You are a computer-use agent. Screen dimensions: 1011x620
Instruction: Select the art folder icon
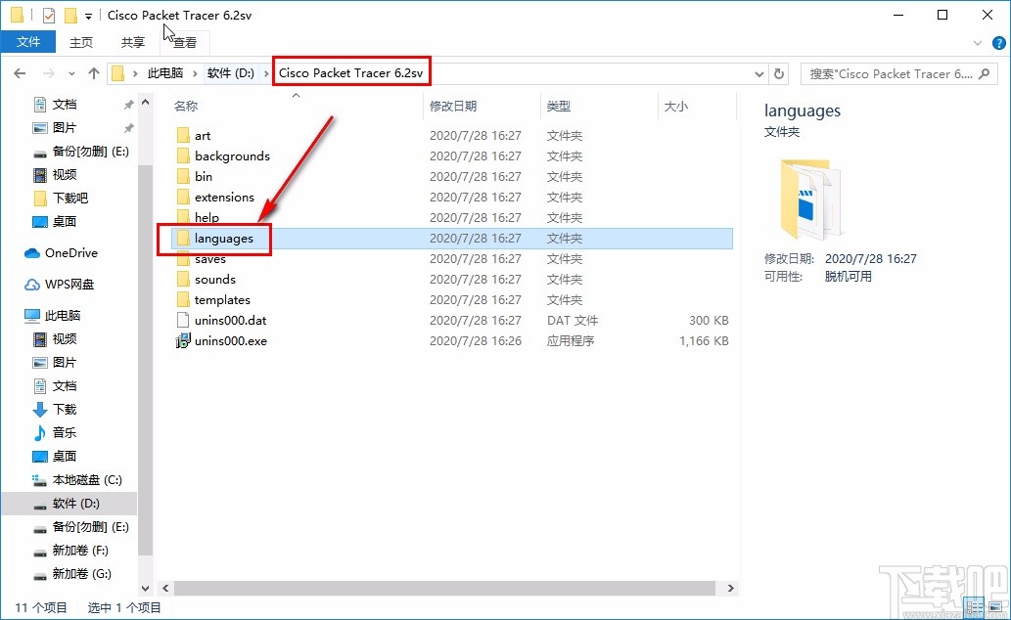point(183,135)
